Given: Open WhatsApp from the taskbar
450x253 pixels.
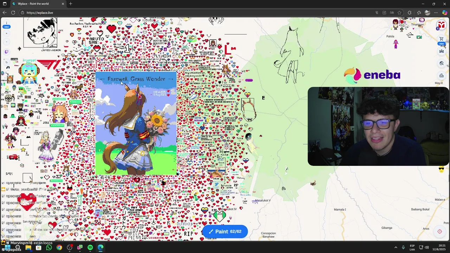Looking at the screenshot, I should pos(49,248).
